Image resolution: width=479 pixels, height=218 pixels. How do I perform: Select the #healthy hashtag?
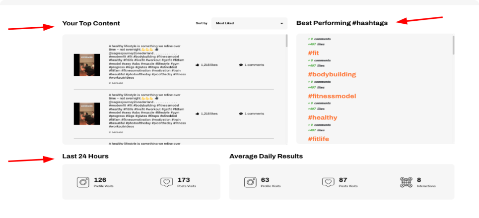[322, 117]
